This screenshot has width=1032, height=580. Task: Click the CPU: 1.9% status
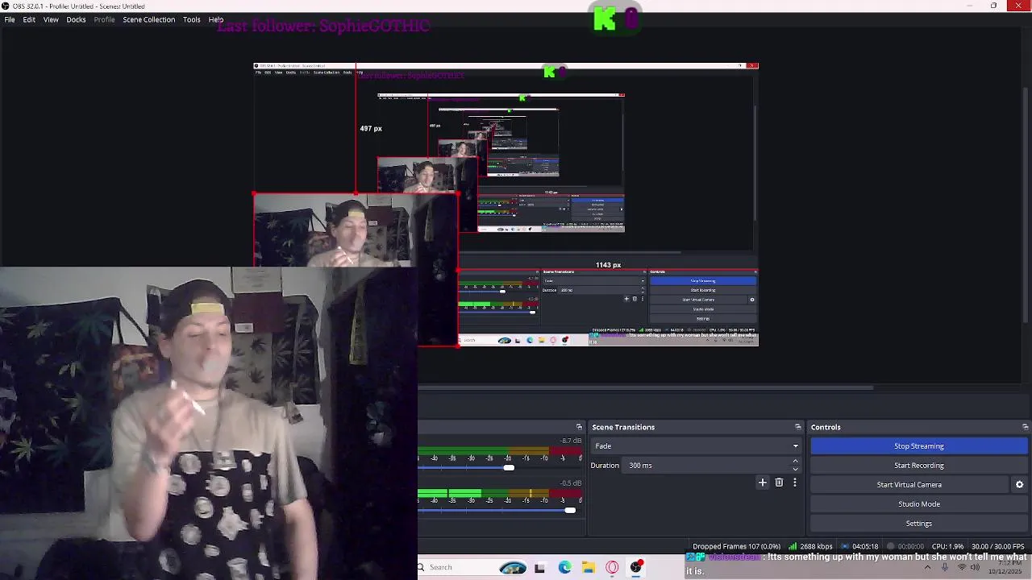(x=947, y=546)
